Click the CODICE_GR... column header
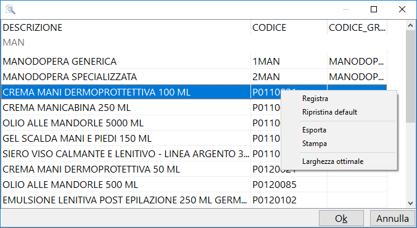The width and height of the screenshot is (417, 228). tap(357, 27)
